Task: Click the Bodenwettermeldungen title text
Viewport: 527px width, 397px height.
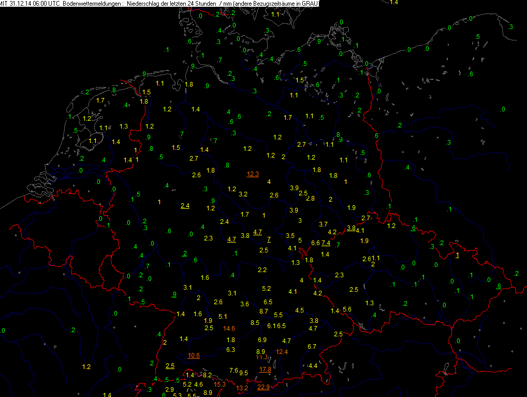Action: pyautogui.click(x=93, y=4)
